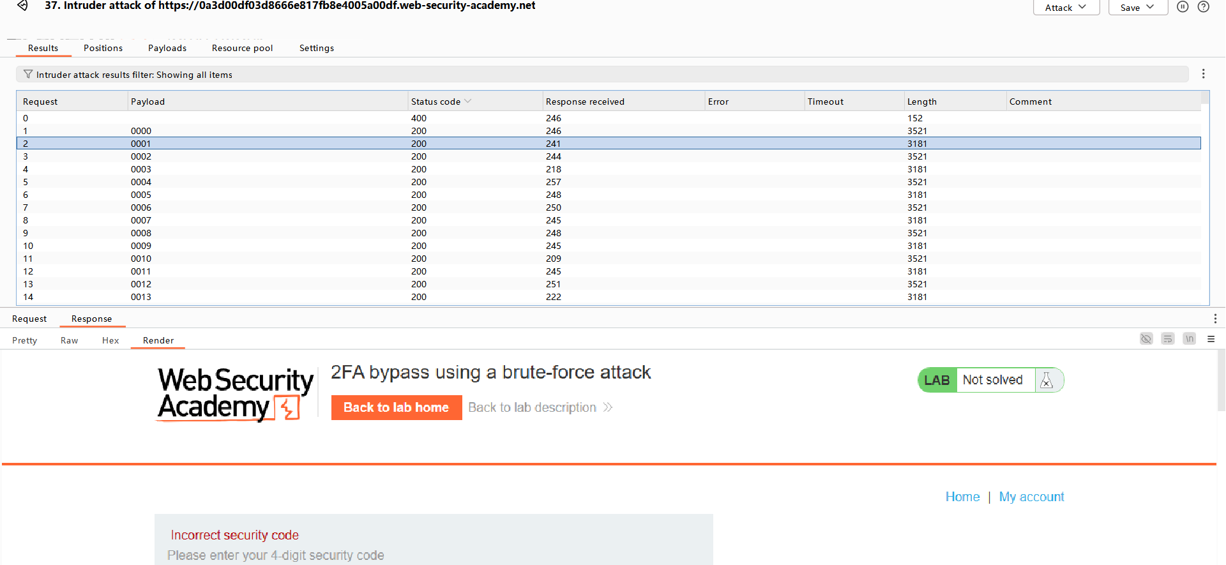Open help via the question mark icon

pos(1203,7)
